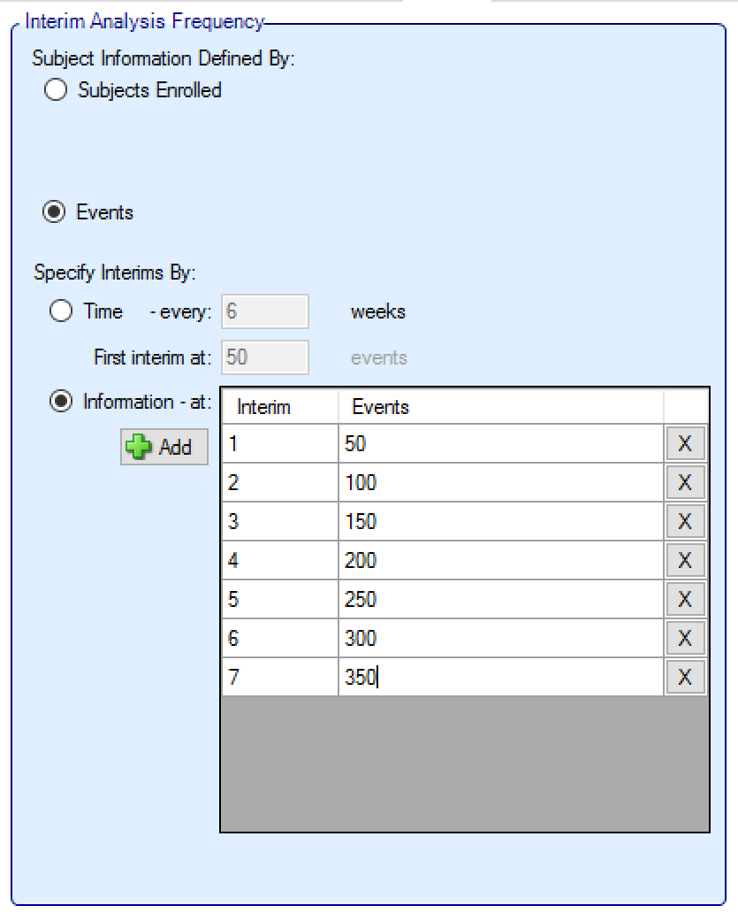Click the green plus Add button
The image size is (738, 921).
click(164, 447)
